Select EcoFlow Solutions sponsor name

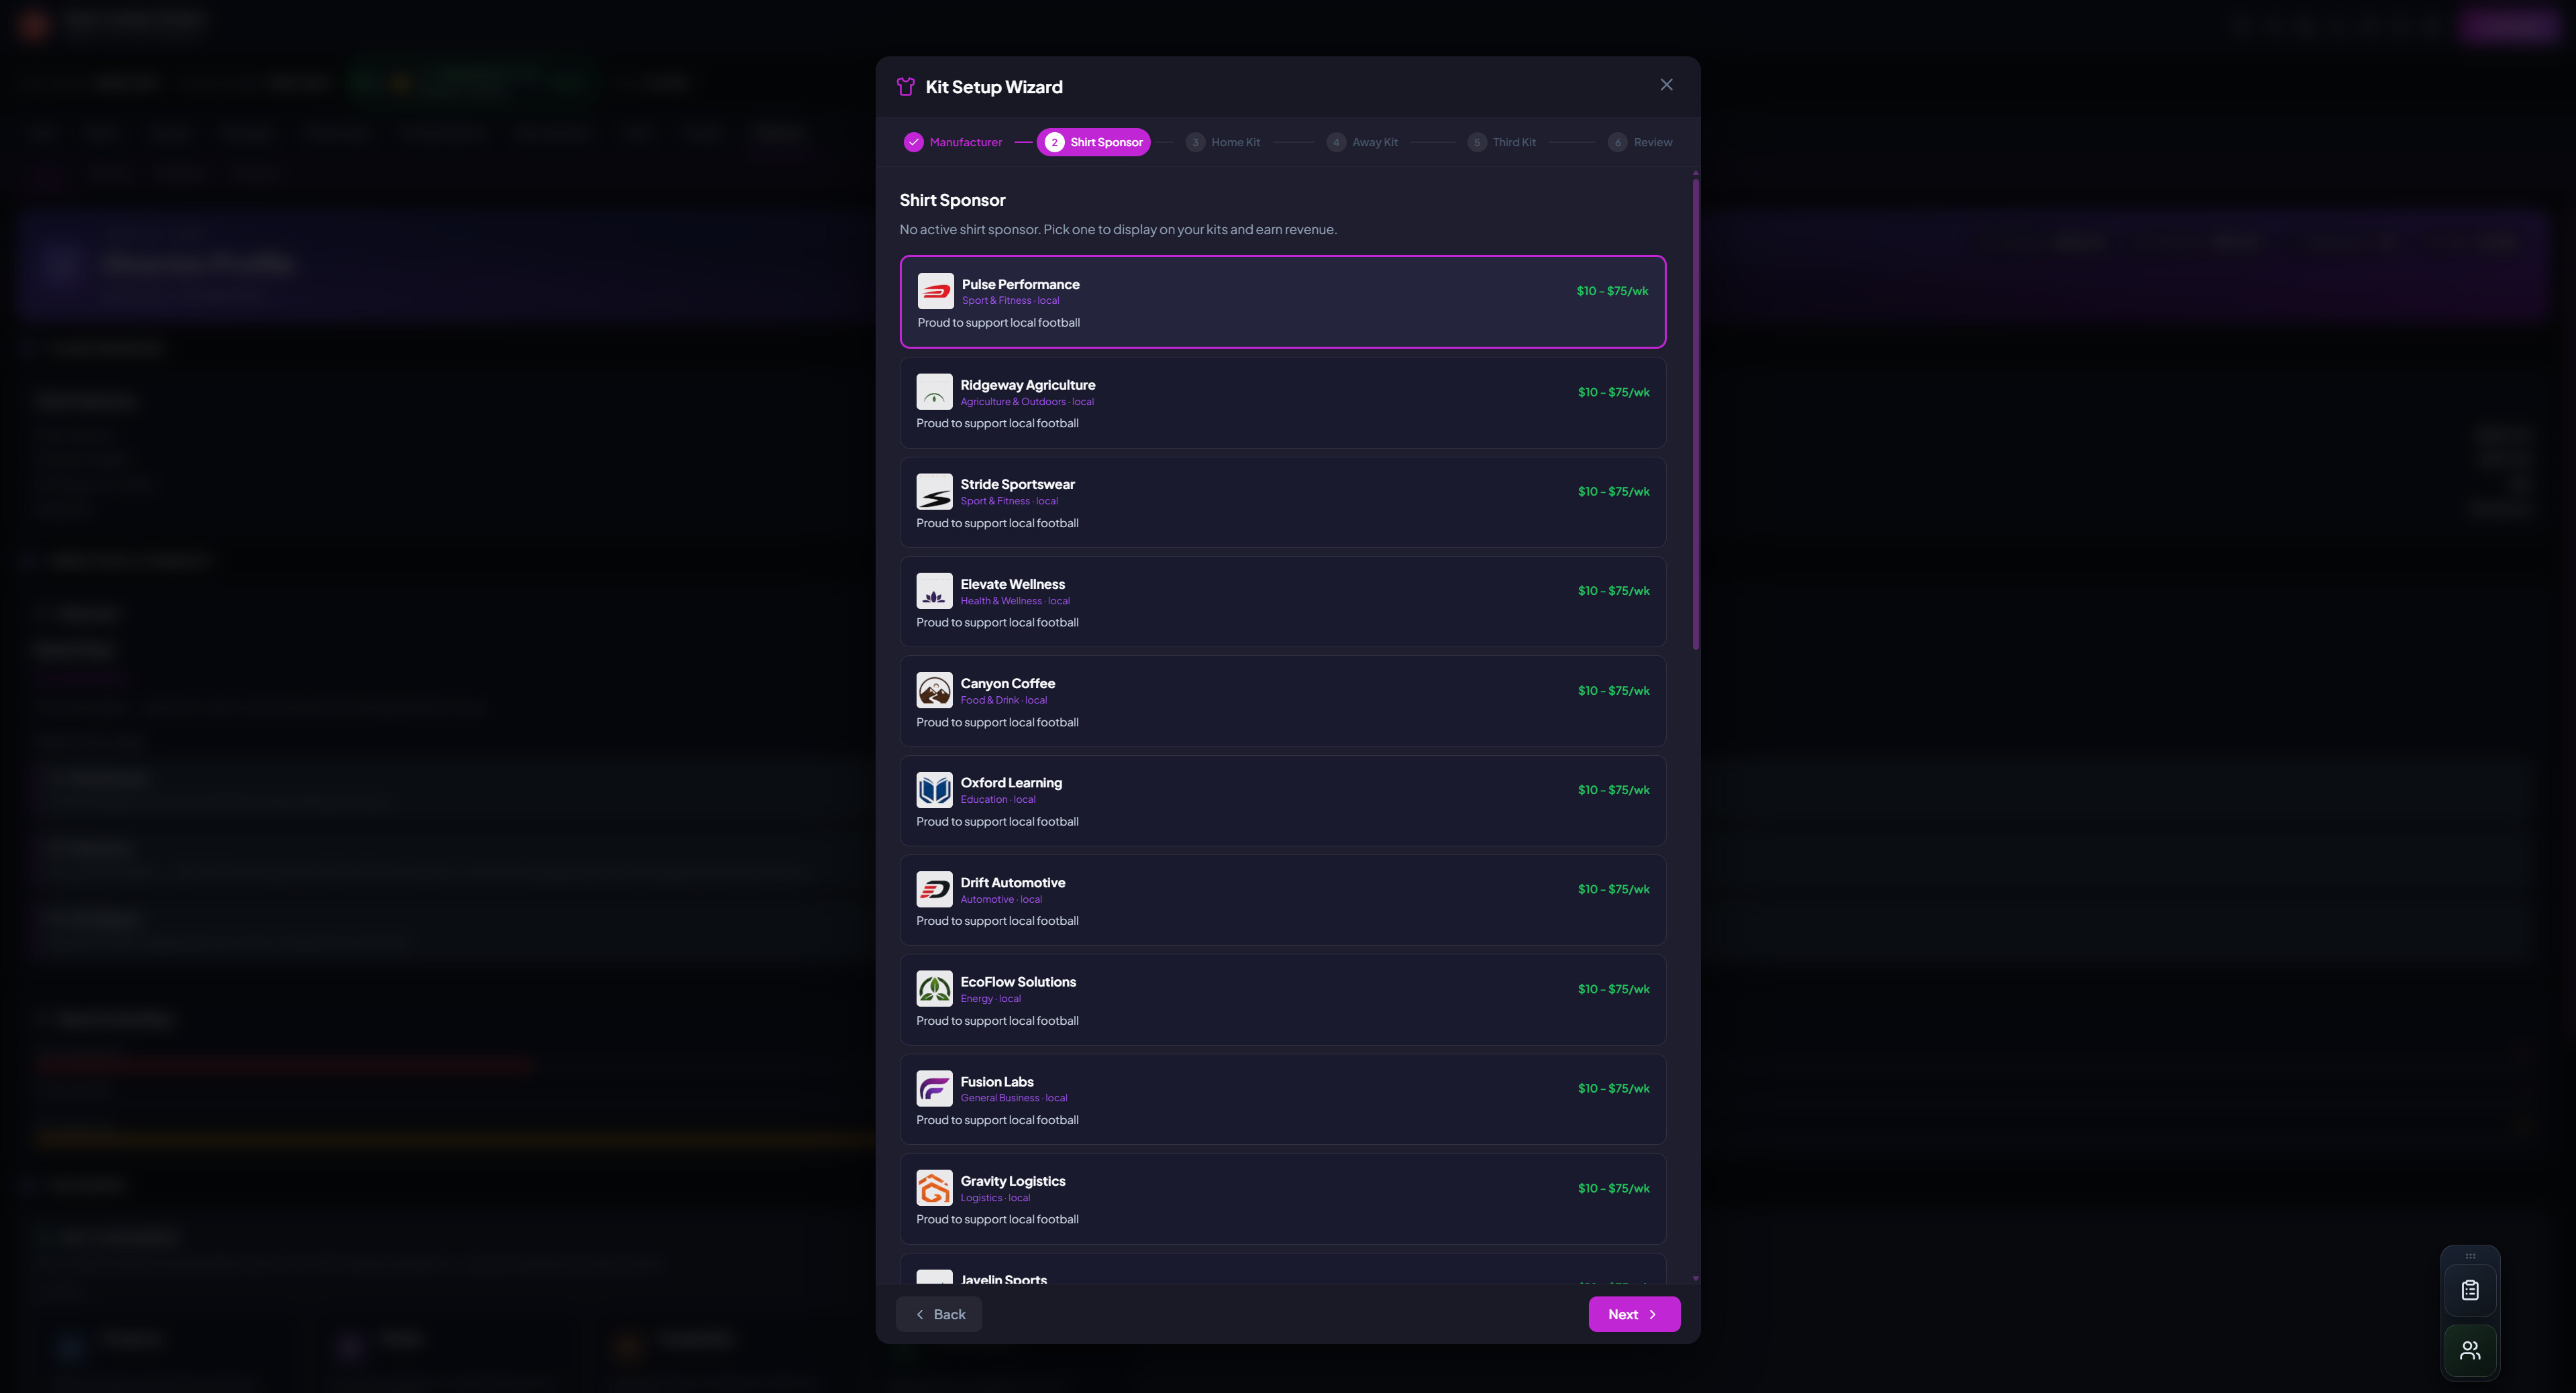point(1018,981)
